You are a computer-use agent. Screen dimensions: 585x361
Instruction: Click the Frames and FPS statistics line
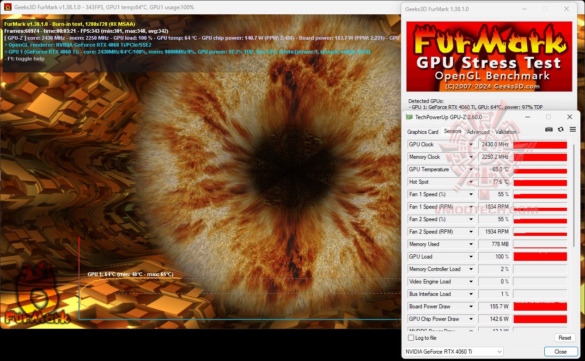[86, 31]
